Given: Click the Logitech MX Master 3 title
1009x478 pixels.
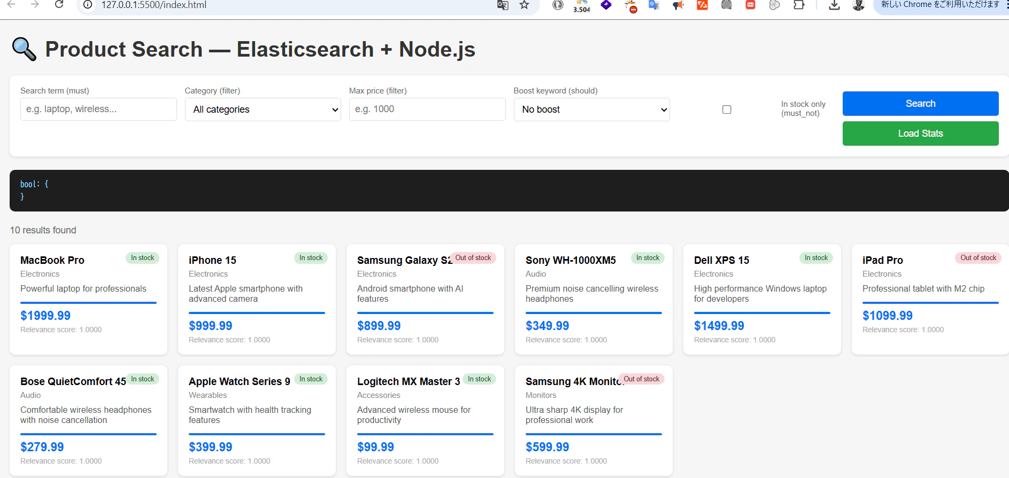Looking at the screenshot, I should point(409,381).
